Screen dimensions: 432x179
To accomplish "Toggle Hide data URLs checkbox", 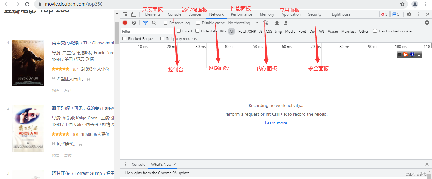I will point(197,31).
